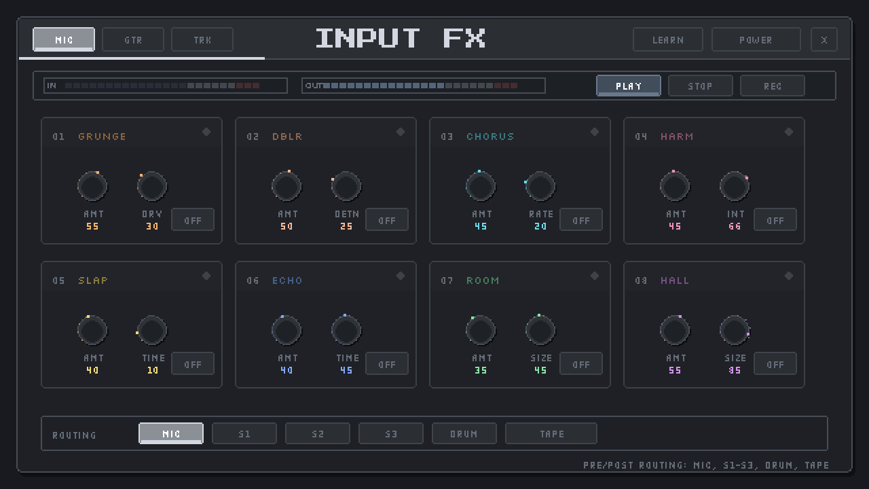This screenshot has width=869, height=489.
Task: Click the DBLR DETN value 25
Action: [346, 226]
